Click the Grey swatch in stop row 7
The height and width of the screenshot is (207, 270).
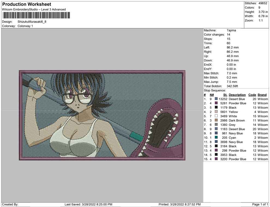click(216, 124)
